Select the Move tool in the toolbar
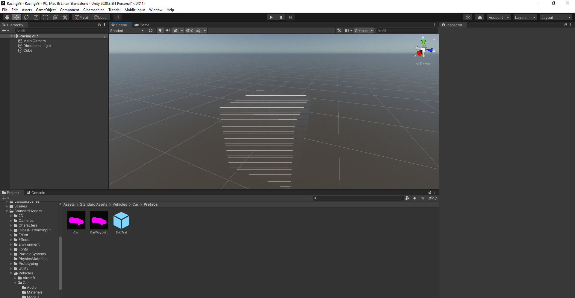 click(x=16, y=17)
